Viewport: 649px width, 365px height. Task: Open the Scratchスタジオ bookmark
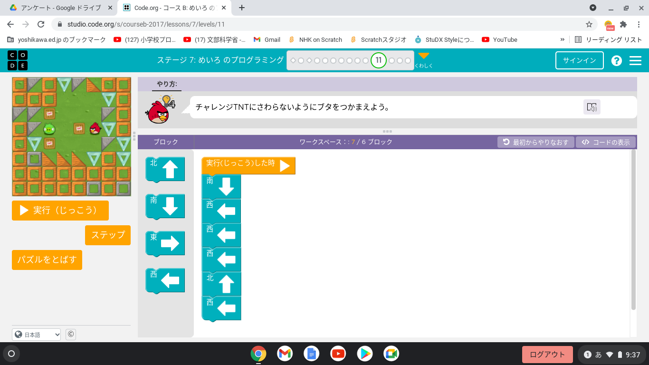pos(378,39)
